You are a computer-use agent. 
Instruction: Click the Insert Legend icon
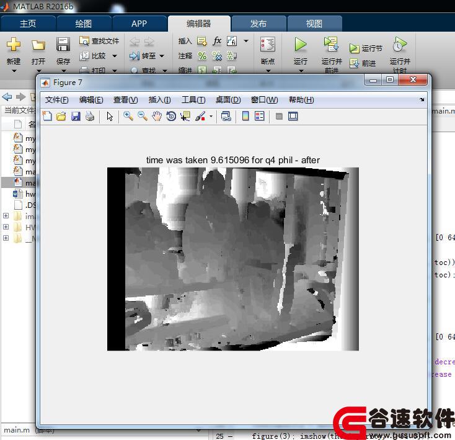click(x=259, y=116)
